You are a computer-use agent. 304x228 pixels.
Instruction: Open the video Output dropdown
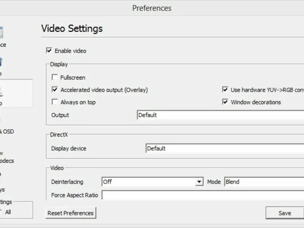[220, 115]
